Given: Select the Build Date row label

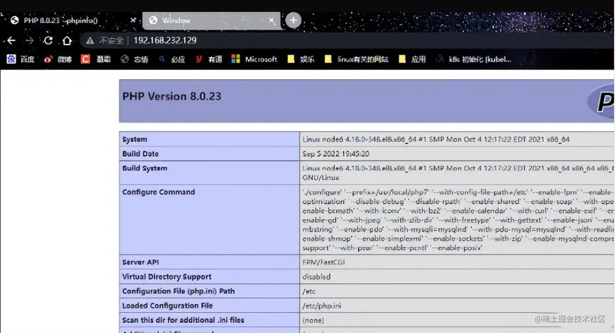Looking at the screenshot, I should (140, 154).
